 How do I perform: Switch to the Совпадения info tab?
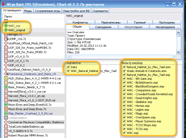(x=103, y=27)
